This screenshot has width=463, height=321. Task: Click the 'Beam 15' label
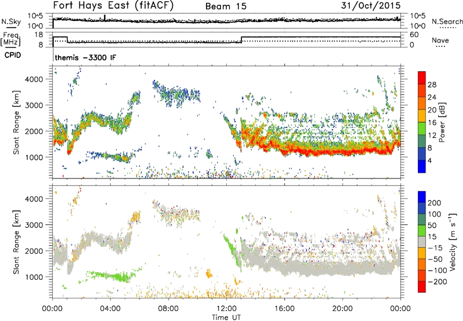pyautogui.click(x=226, y=6)
